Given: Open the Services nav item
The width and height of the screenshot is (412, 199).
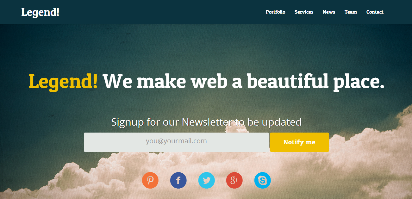Looking at the screenshot, I should click(304, 12).
